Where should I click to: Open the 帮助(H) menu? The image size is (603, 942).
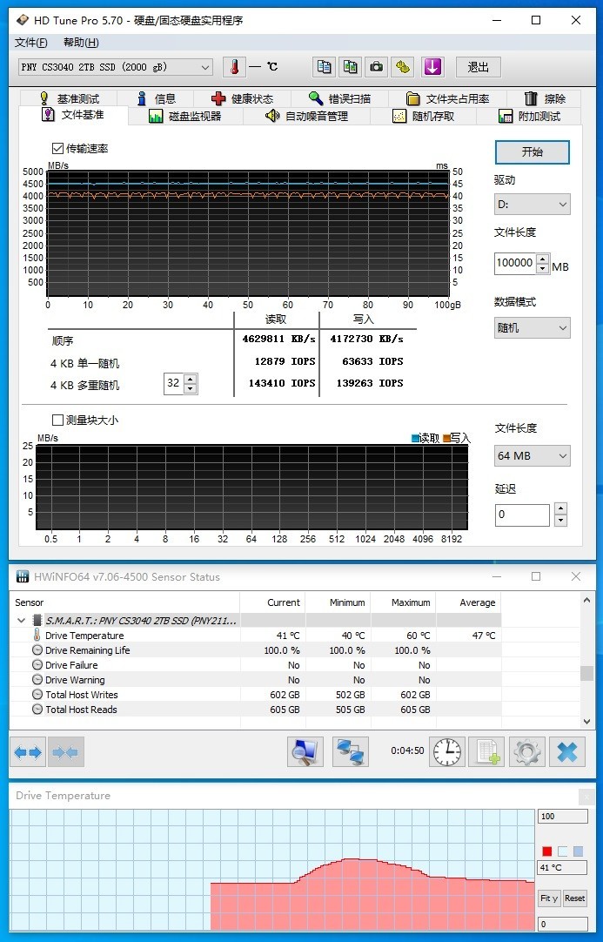click(81, 43)
